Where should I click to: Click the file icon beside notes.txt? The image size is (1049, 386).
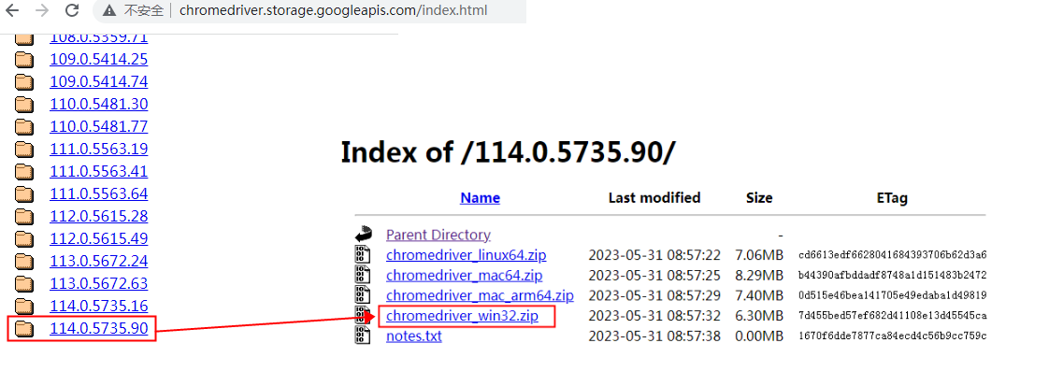pos(363,336)
